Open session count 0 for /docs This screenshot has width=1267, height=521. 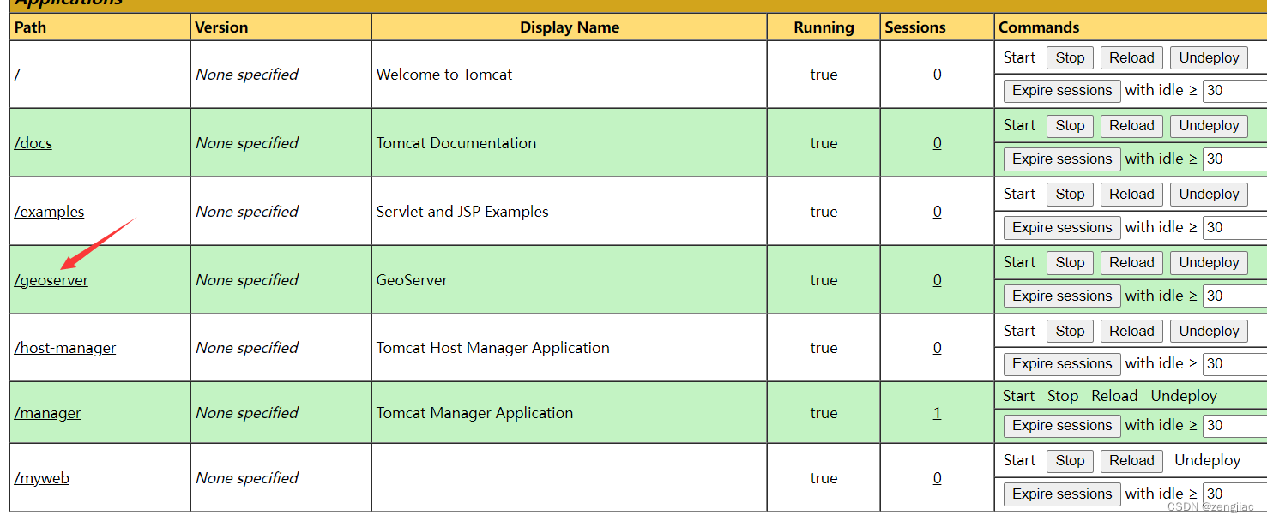pos(937,143)
